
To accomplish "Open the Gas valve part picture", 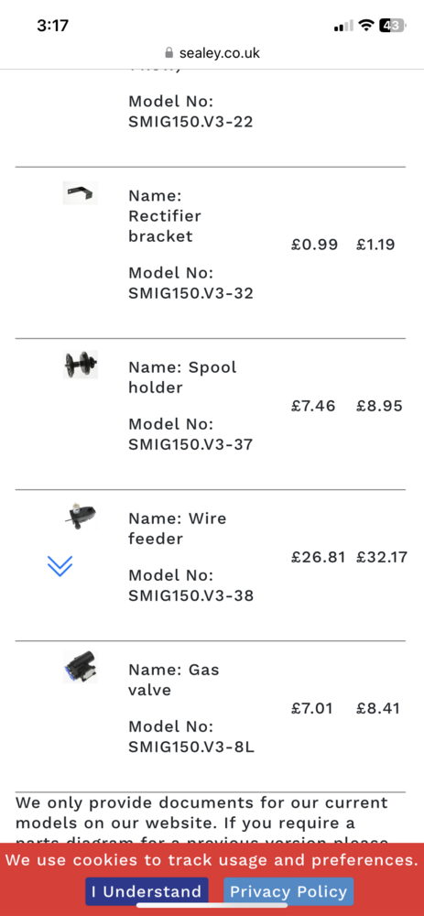I will tap(80, 668).
